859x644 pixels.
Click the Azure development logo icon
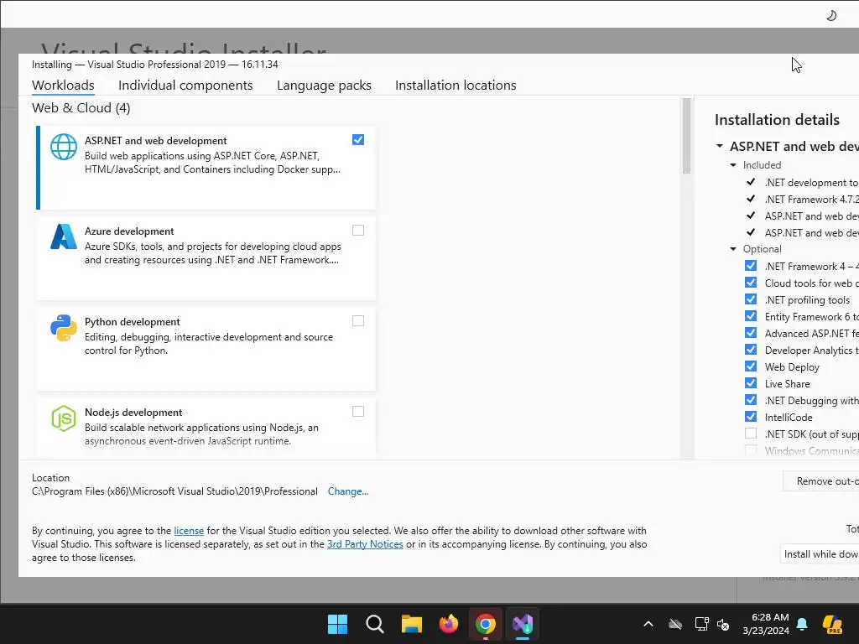(x=64, y=237)
